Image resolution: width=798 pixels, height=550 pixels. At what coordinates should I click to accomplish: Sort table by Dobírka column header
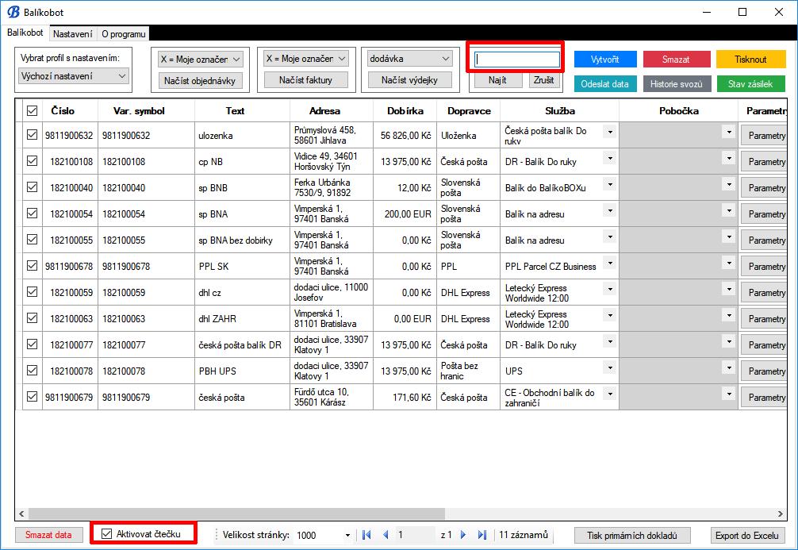(405, 110)
